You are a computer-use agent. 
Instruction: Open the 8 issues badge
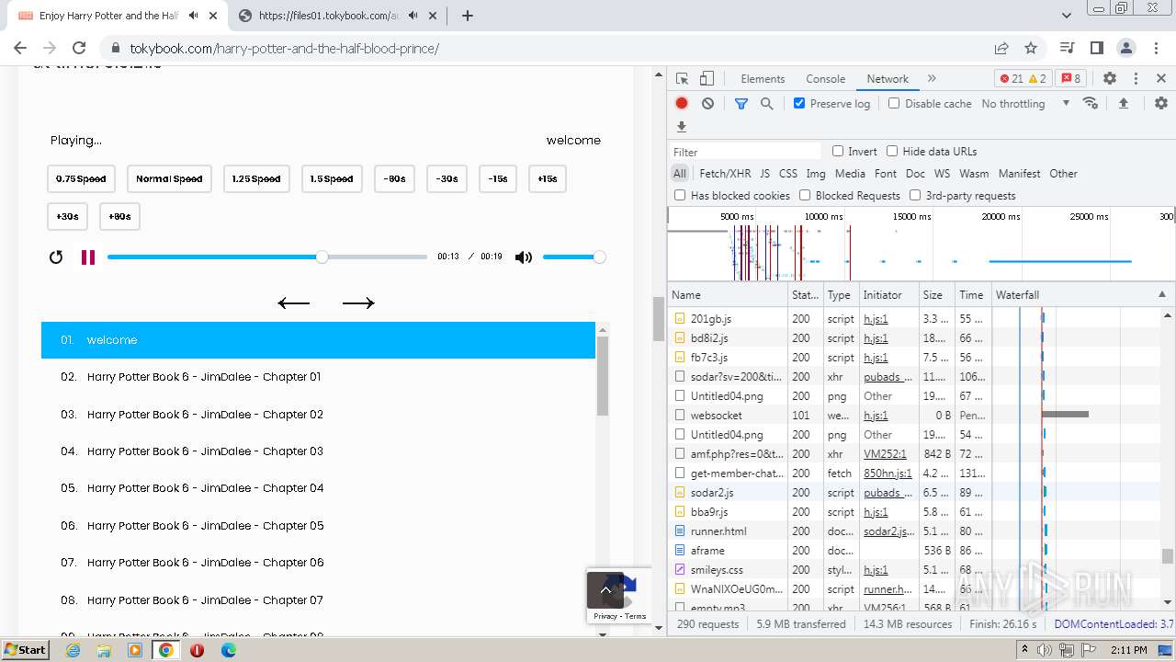click(1070, 79)
